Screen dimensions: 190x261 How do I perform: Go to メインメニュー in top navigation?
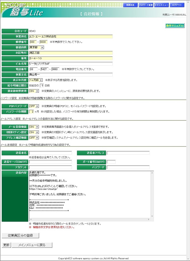tap(161, 5)
